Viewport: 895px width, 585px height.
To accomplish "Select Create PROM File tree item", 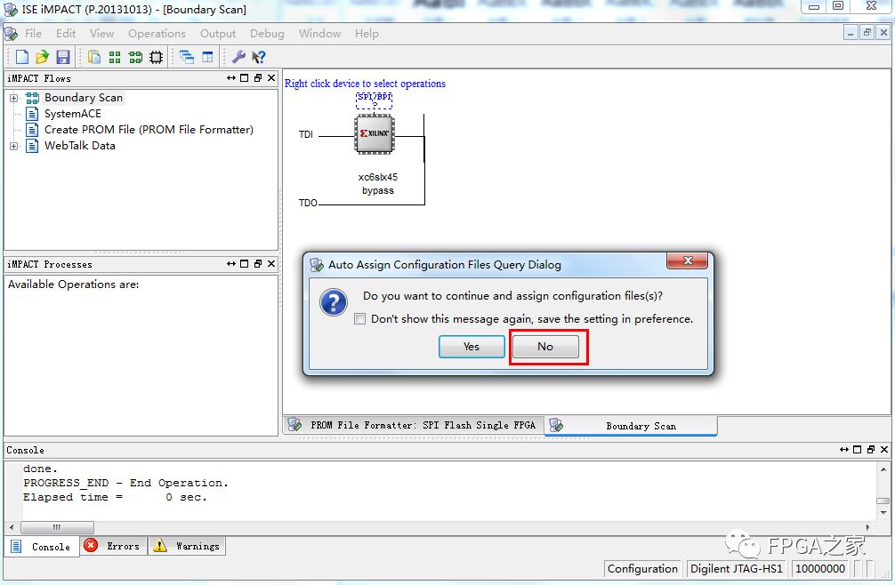I will click(x=149, y=130).
